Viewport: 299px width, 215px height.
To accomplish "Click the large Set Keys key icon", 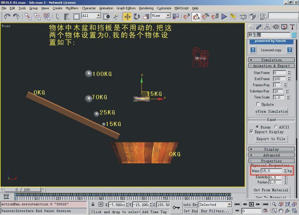I will tap(176, 207).
